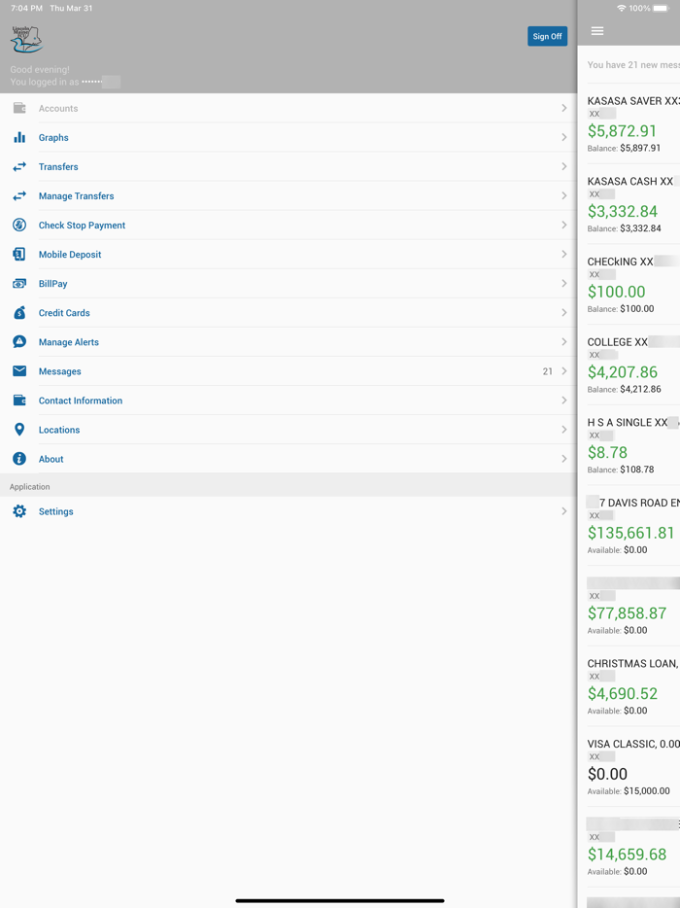680x908 pixels.
Task: Tap the chevron on the Settings row
Action: pyautogui.click(x=563, y=511)
